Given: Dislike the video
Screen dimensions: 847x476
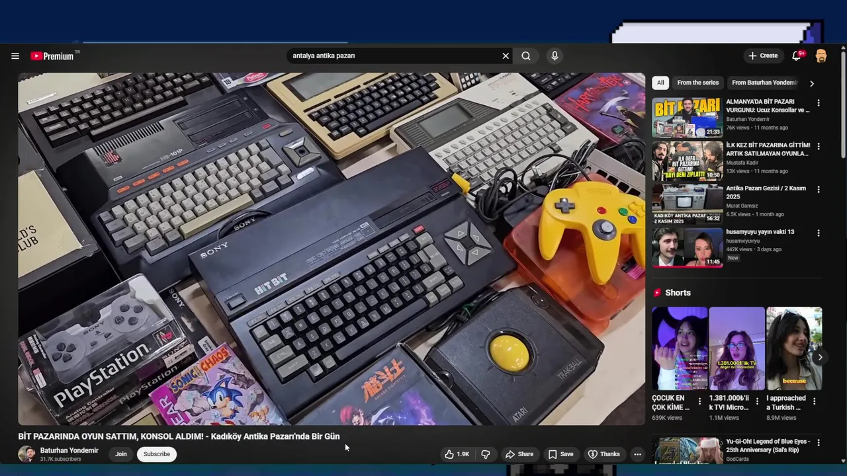Looking at the screenshot, I should [486, 454].
